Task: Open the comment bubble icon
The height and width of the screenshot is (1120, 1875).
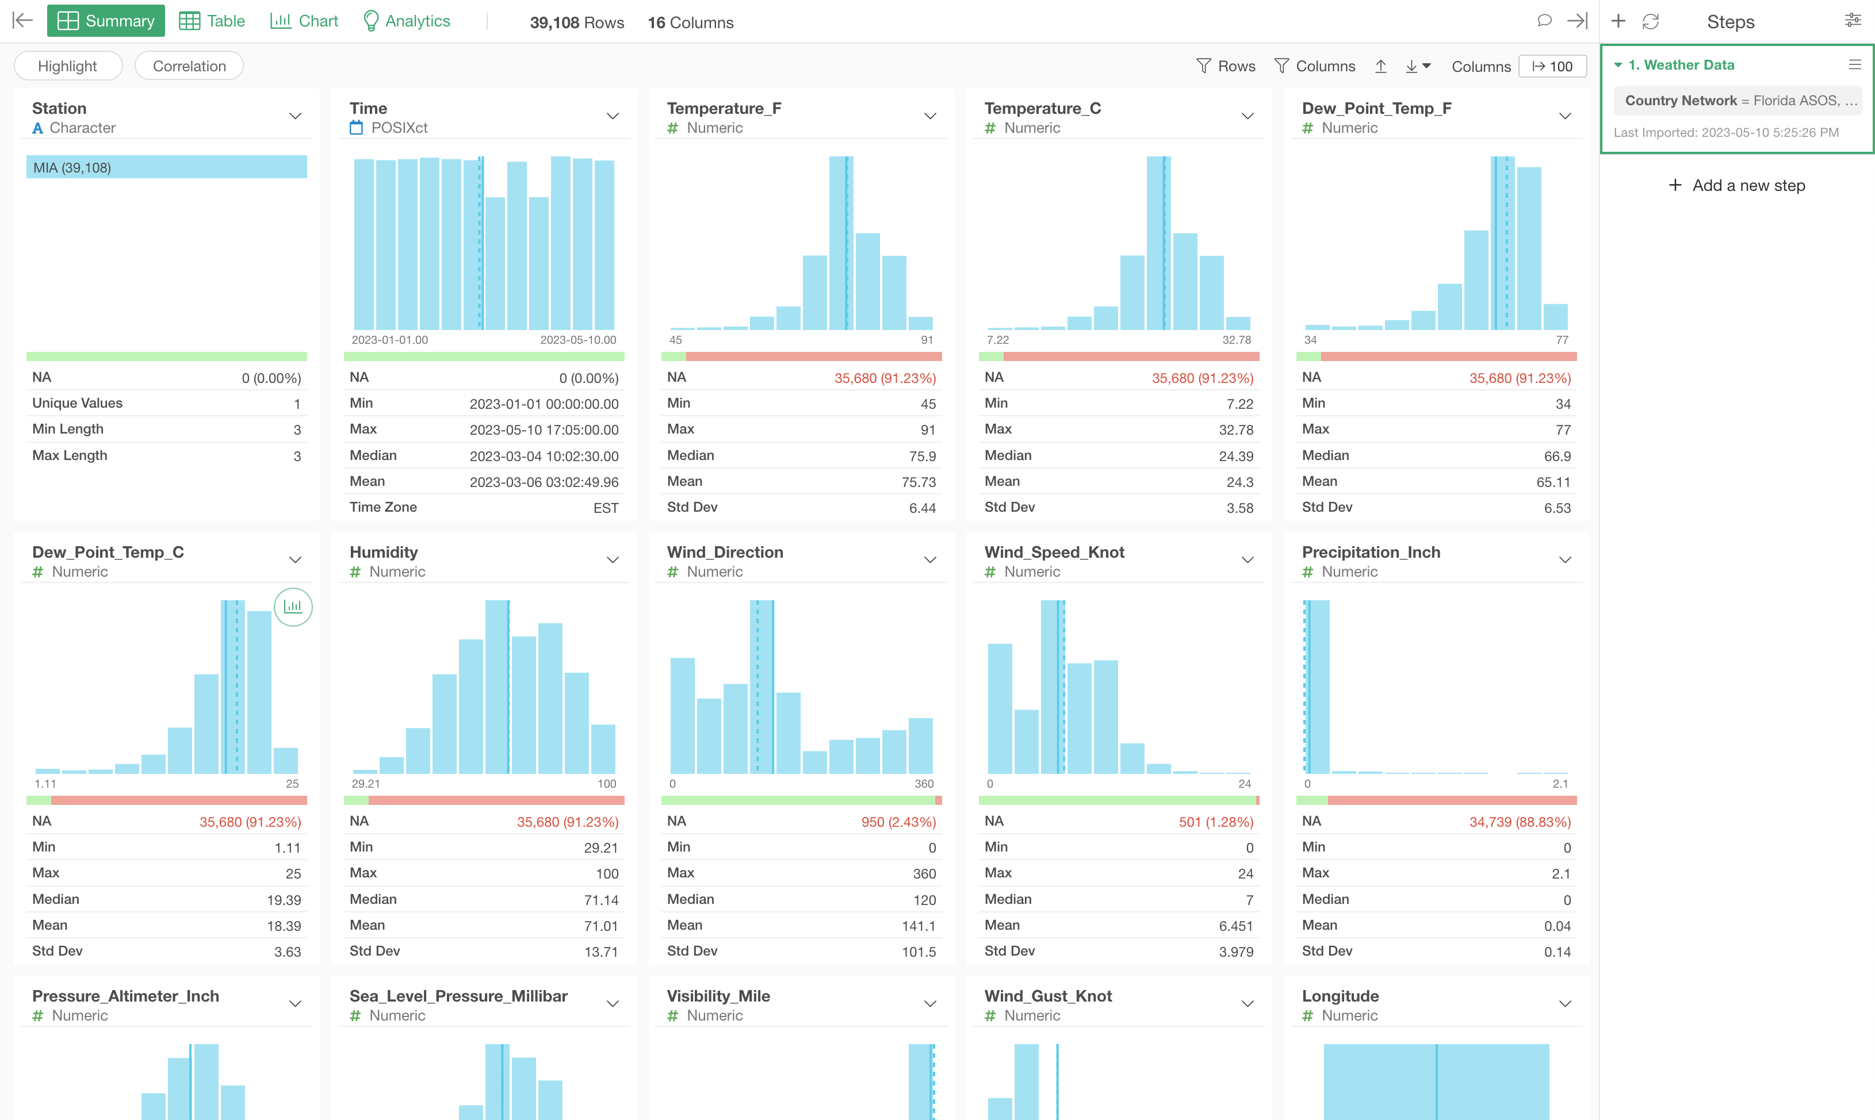Action: pyautogui.click(x=1544, y=20)
